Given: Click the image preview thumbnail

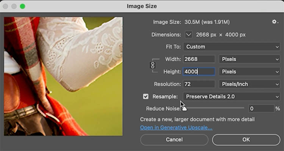Looking at the screenshot, I should pyautogui.click(x=63, y=76).
